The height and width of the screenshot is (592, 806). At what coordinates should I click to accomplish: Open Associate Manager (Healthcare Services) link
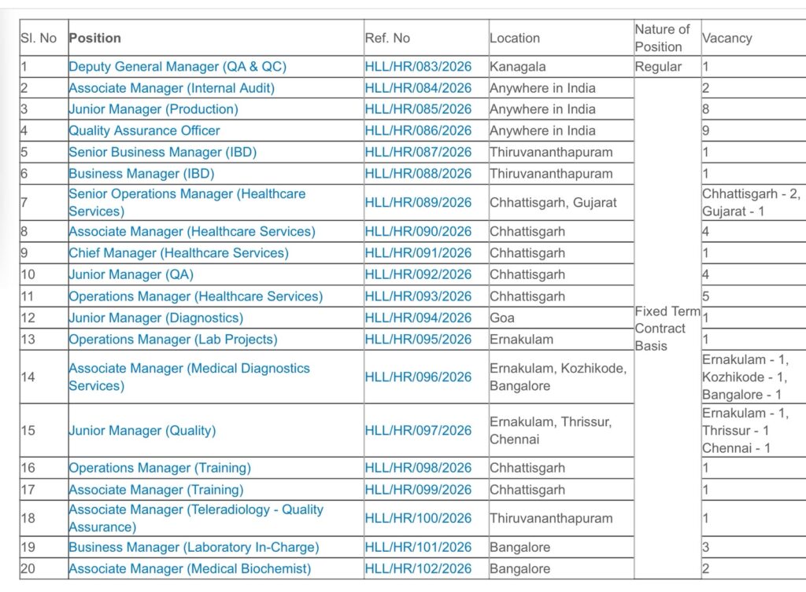point(192,232)
